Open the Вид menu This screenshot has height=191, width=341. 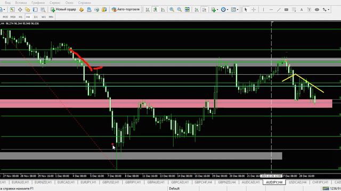click(7, 3)
